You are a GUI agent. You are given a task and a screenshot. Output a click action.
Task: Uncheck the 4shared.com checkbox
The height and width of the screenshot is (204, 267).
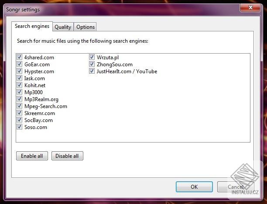(19, 57)
